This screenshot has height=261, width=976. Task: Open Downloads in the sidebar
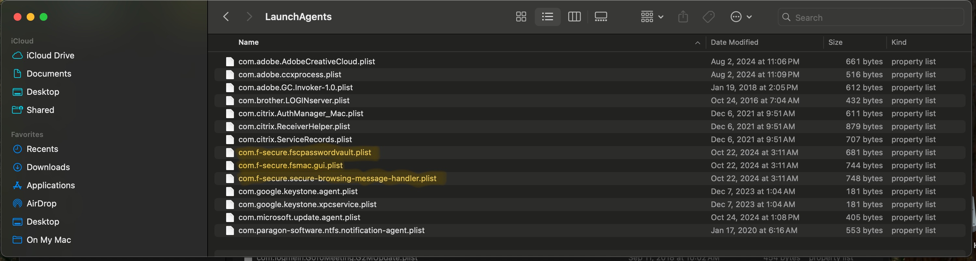point(48,167)
